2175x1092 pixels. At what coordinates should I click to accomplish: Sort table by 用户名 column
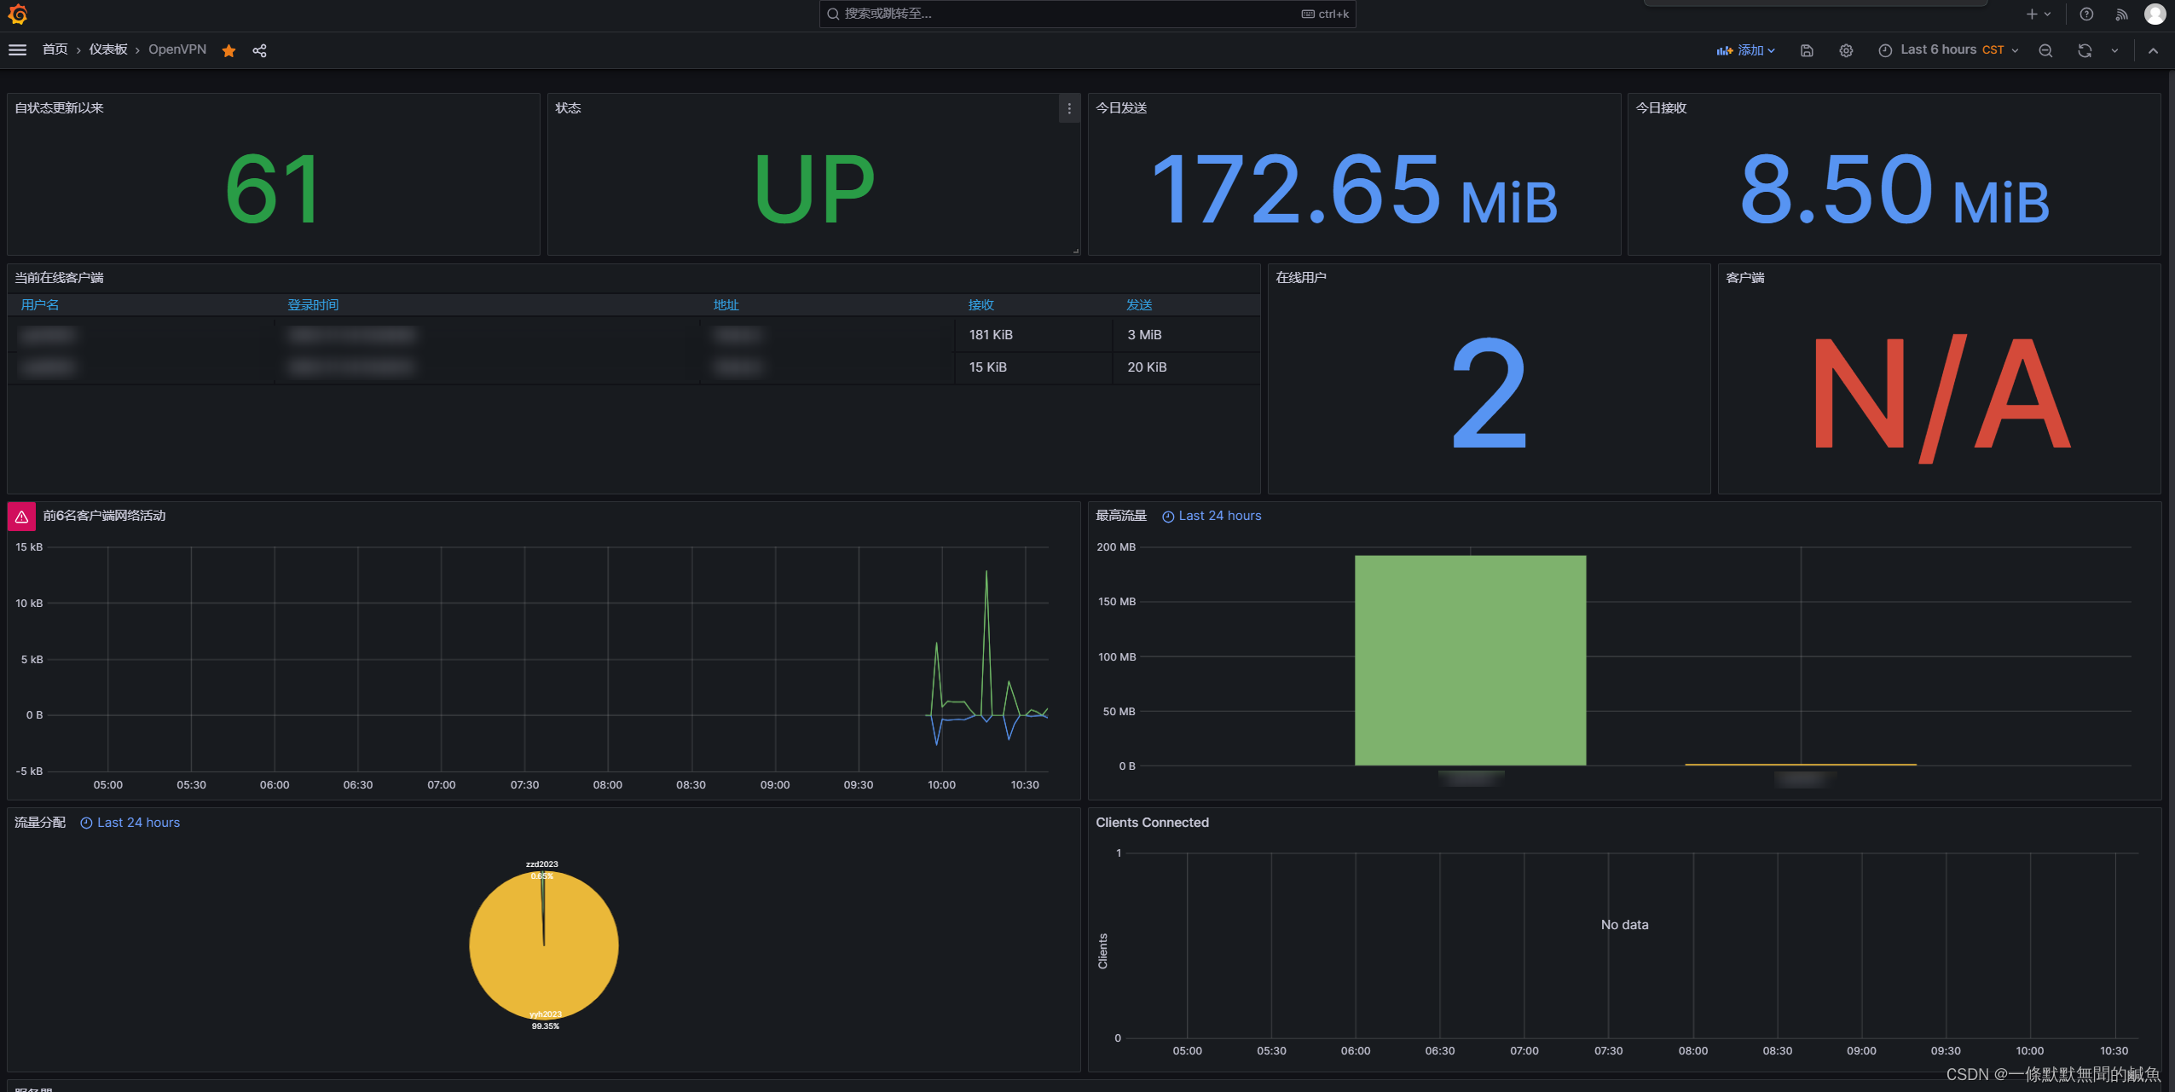[39, 304]
